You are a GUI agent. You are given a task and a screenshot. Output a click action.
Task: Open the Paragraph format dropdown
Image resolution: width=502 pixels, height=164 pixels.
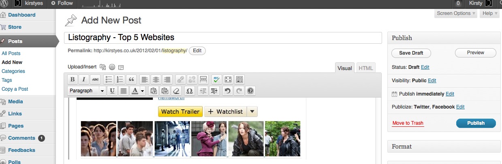click(86, 91)
